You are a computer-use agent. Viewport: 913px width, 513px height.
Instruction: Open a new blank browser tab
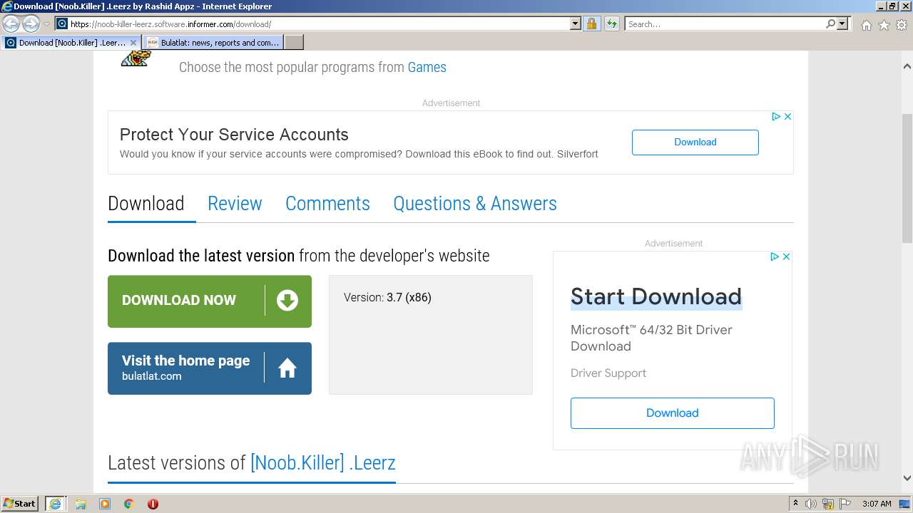pyautogui.click(x=294, y=43)
